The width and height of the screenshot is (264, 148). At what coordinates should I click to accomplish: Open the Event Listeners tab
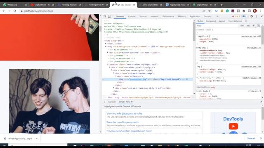(x=235, y=21)
